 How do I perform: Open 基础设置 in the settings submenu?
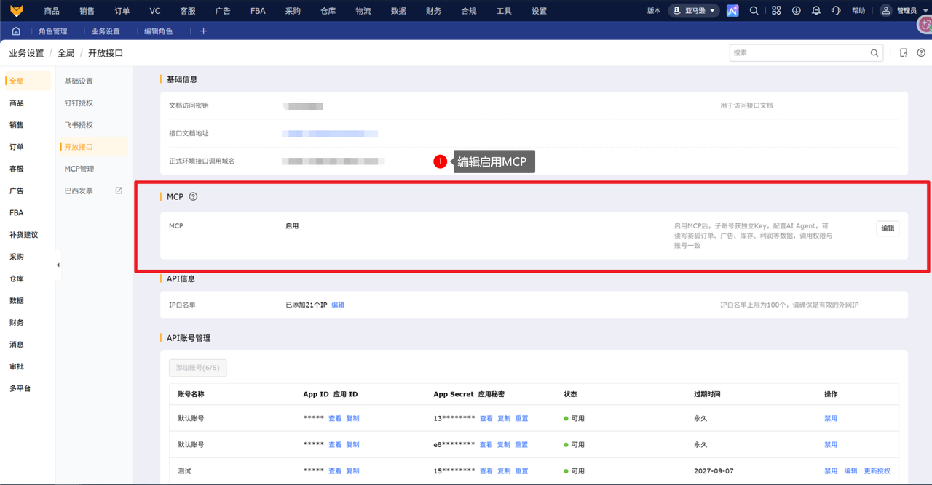coord(79,81)
